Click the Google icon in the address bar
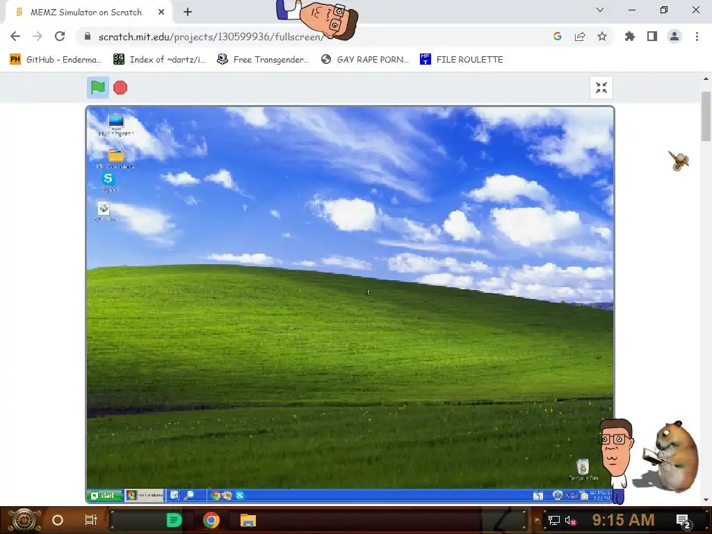This screenshot has width=712, height=534. pos(558,36)
